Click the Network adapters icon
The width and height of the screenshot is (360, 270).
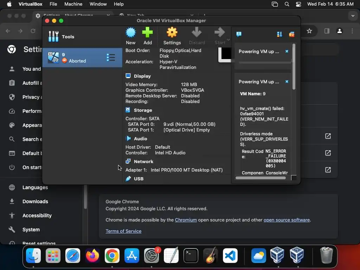(x=128, y=161)
